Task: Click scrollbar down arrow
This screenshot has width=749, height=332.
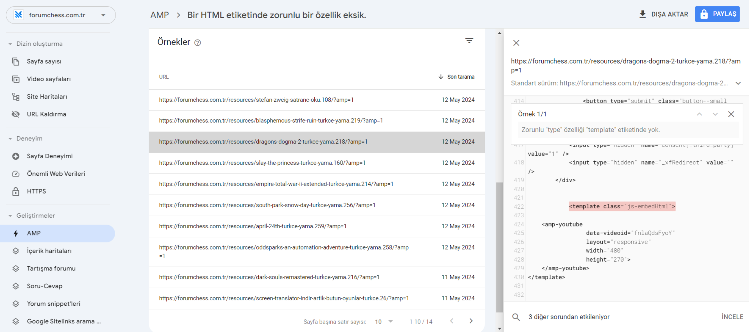Action: [499, 329]
